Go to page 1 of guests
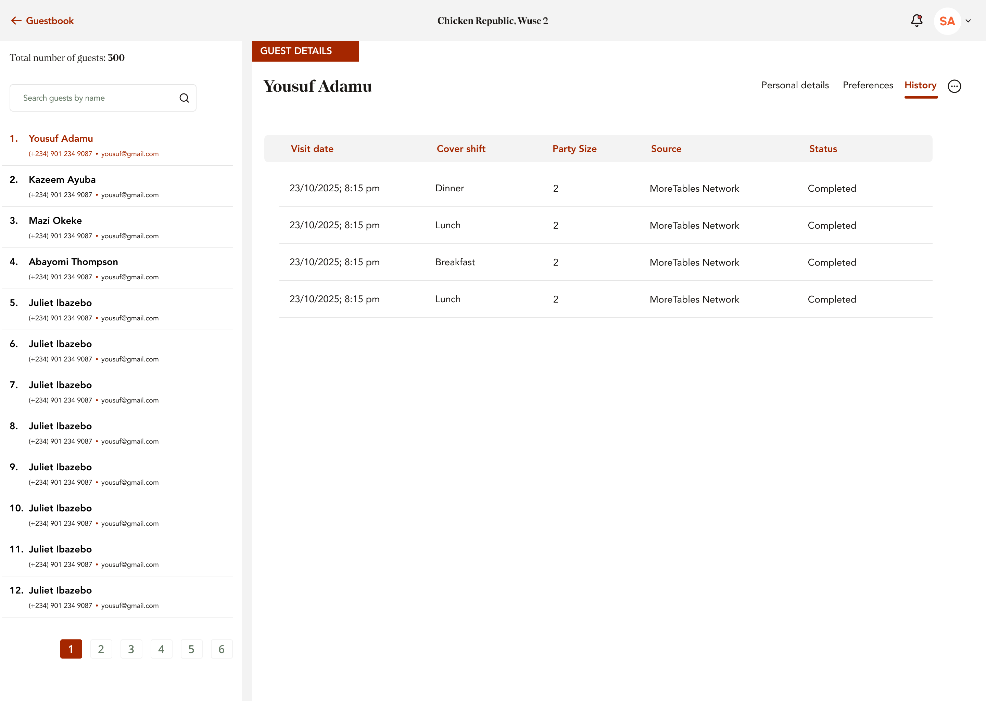Screen dimensions: 986x701 click(x=71, y=649)
